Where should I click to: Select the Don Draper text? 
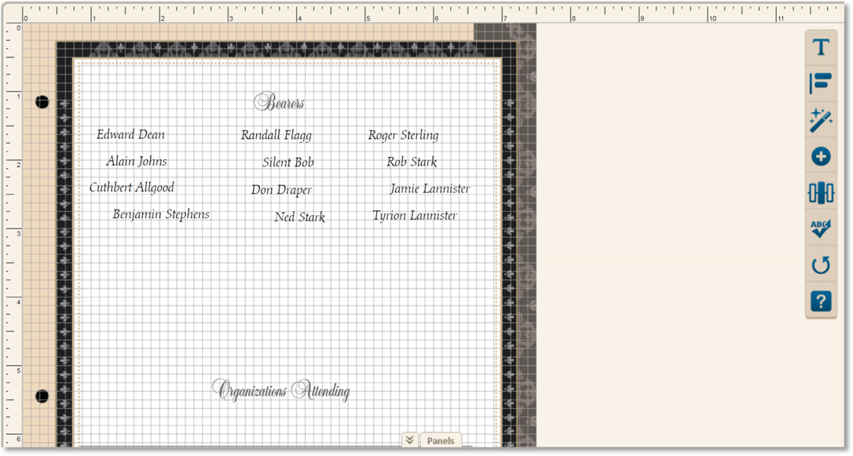click(x=281, y=190)
